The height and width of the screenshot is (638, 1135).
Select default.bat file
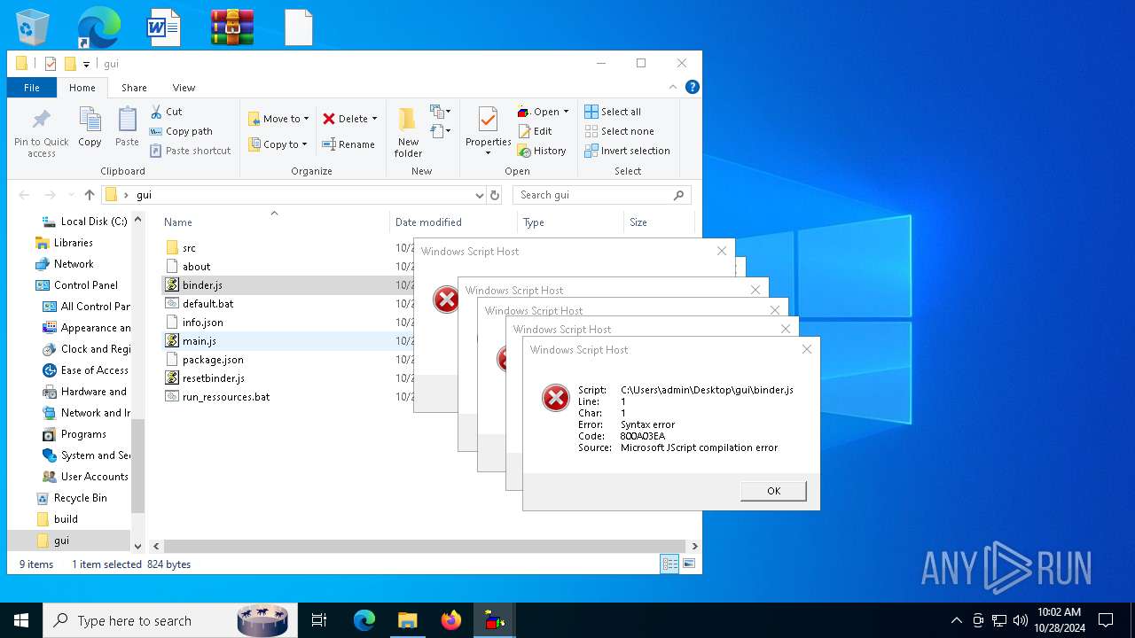click(207, 304)
